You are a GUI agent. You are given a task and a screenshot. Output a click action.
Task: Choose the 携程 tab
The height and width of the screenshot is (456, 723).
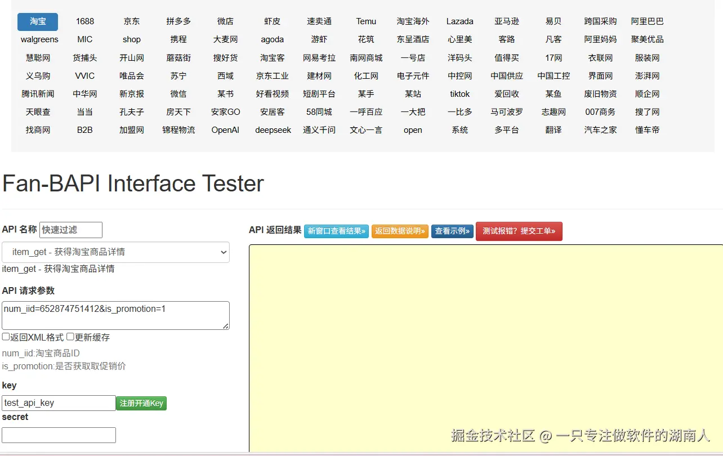[178, 39]
